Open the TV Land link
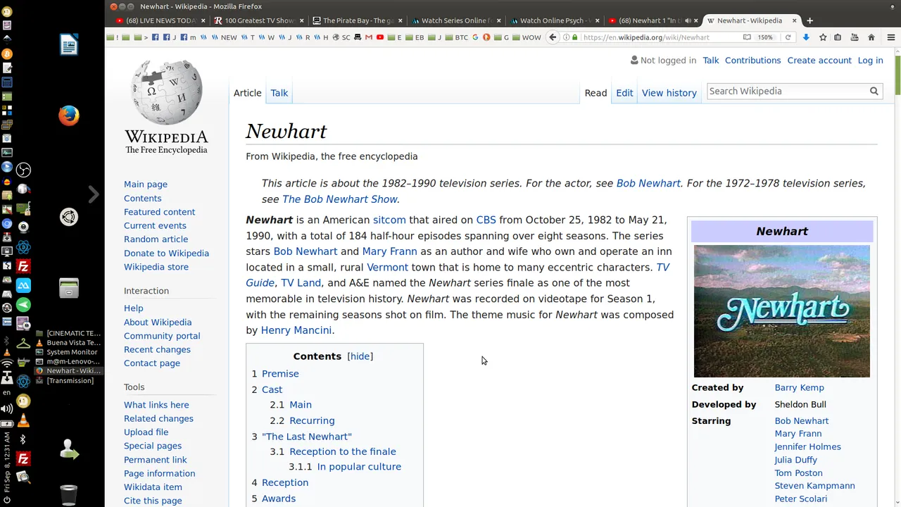Screen dimensions: 901x507 (301, 283)
